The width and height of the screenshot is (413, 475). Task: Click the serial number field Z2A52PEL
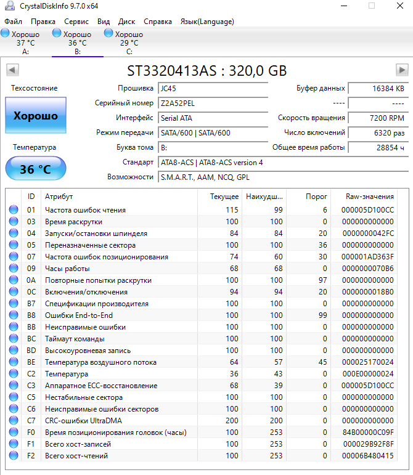point(213,104)
